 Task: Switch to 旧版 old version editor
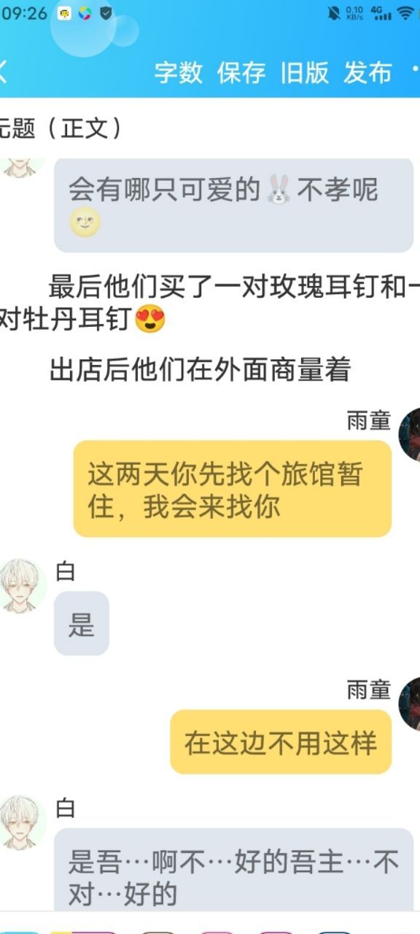click(x=304, y=72)
